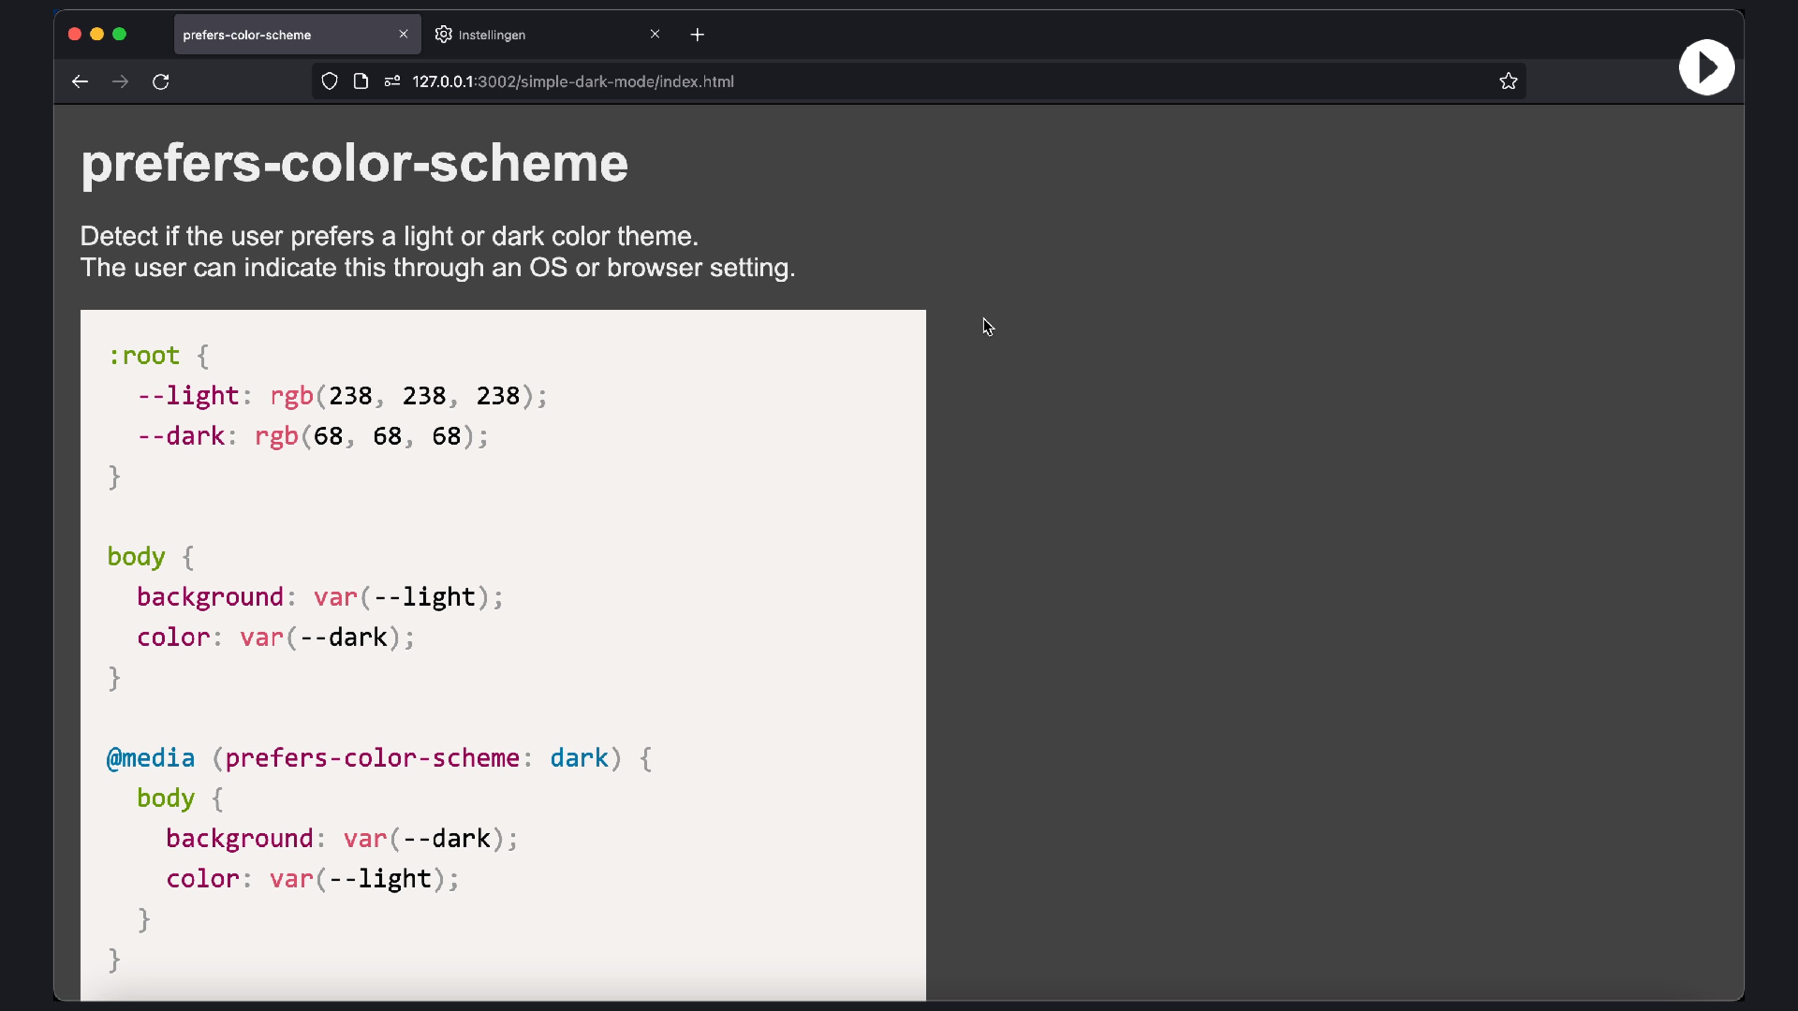Close the prefers-color-scheme tab
The width and height of the screenshot is (1798, 1011).
pos(404,34)
